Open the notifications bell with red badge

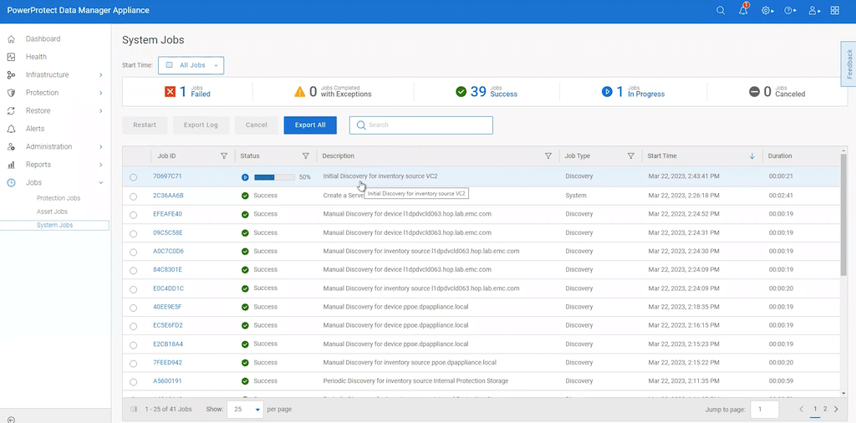click(743, 10)
